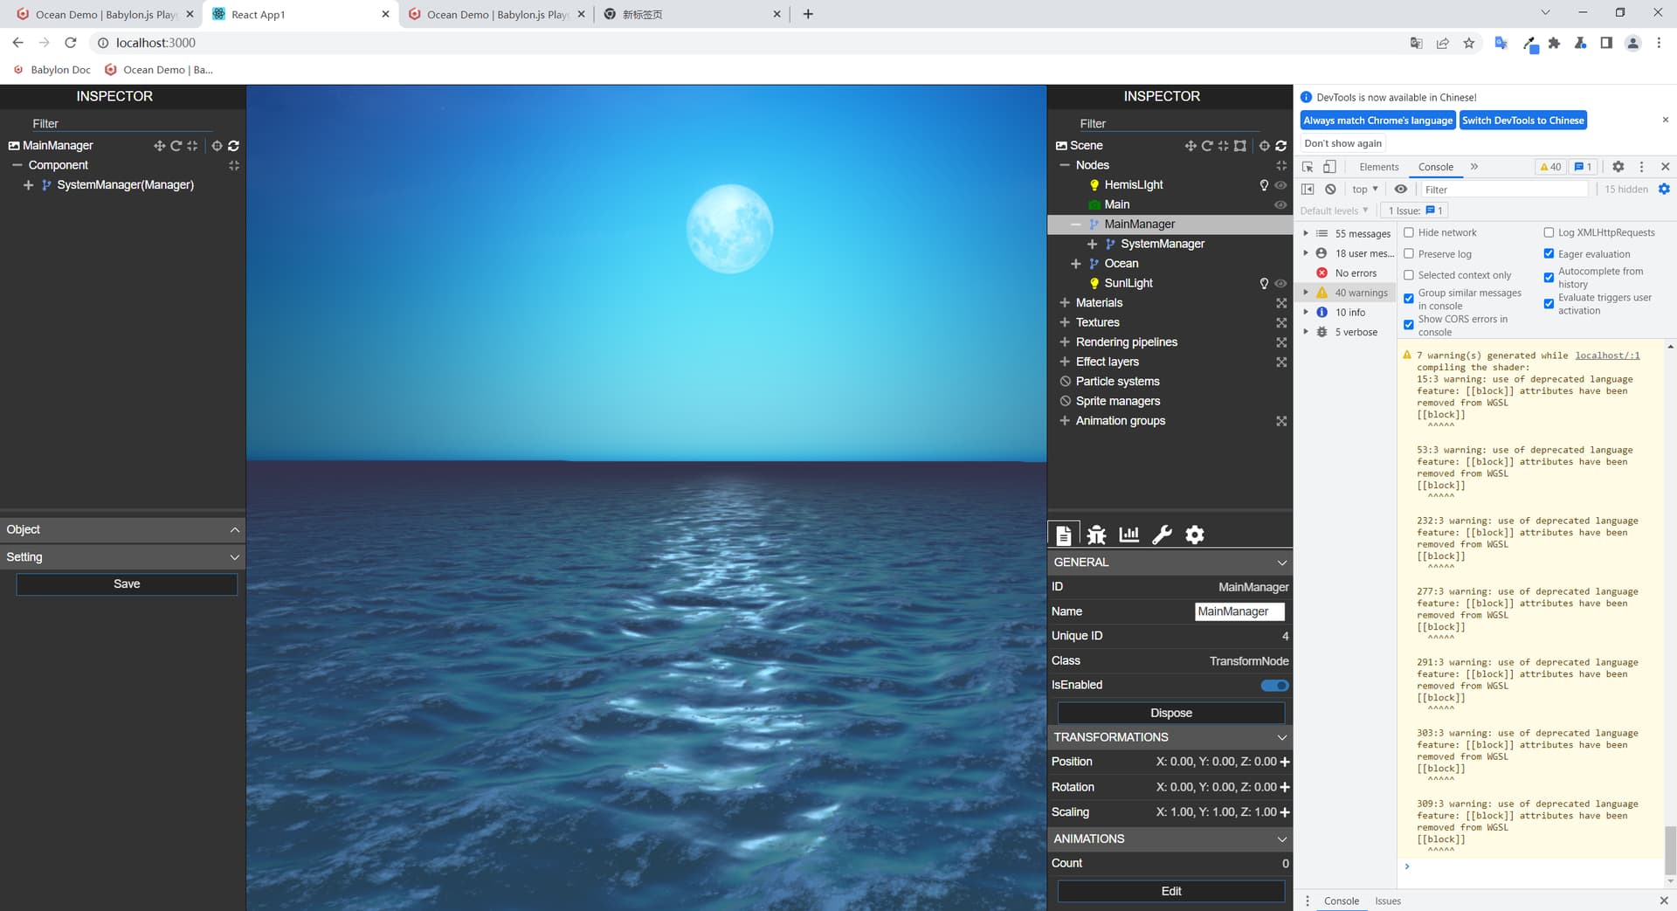
Task: Open the Statistics tab with chart icon
Action: point(1129,535)
